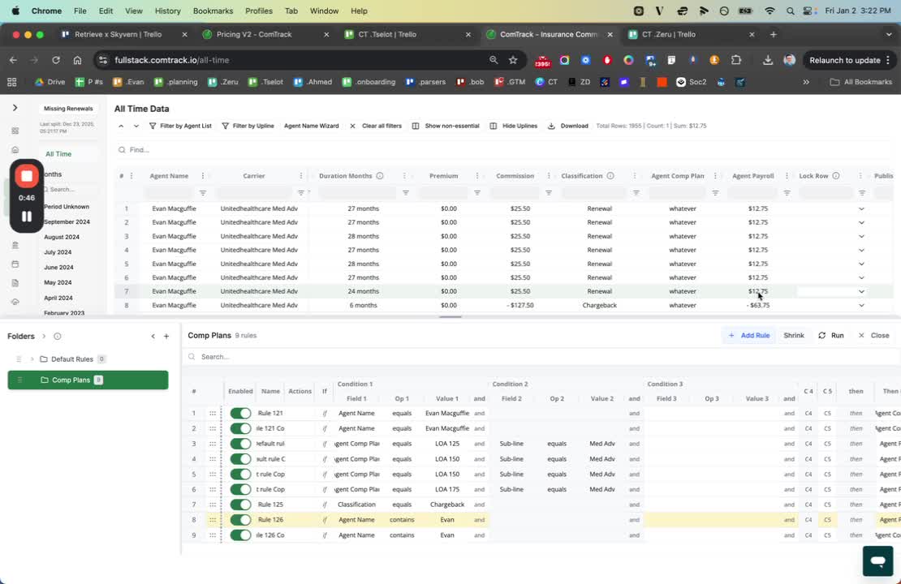Open the Agent Name column menu dots
The width and height of the screenshot is (901, 584).
[x=203, y=176]
